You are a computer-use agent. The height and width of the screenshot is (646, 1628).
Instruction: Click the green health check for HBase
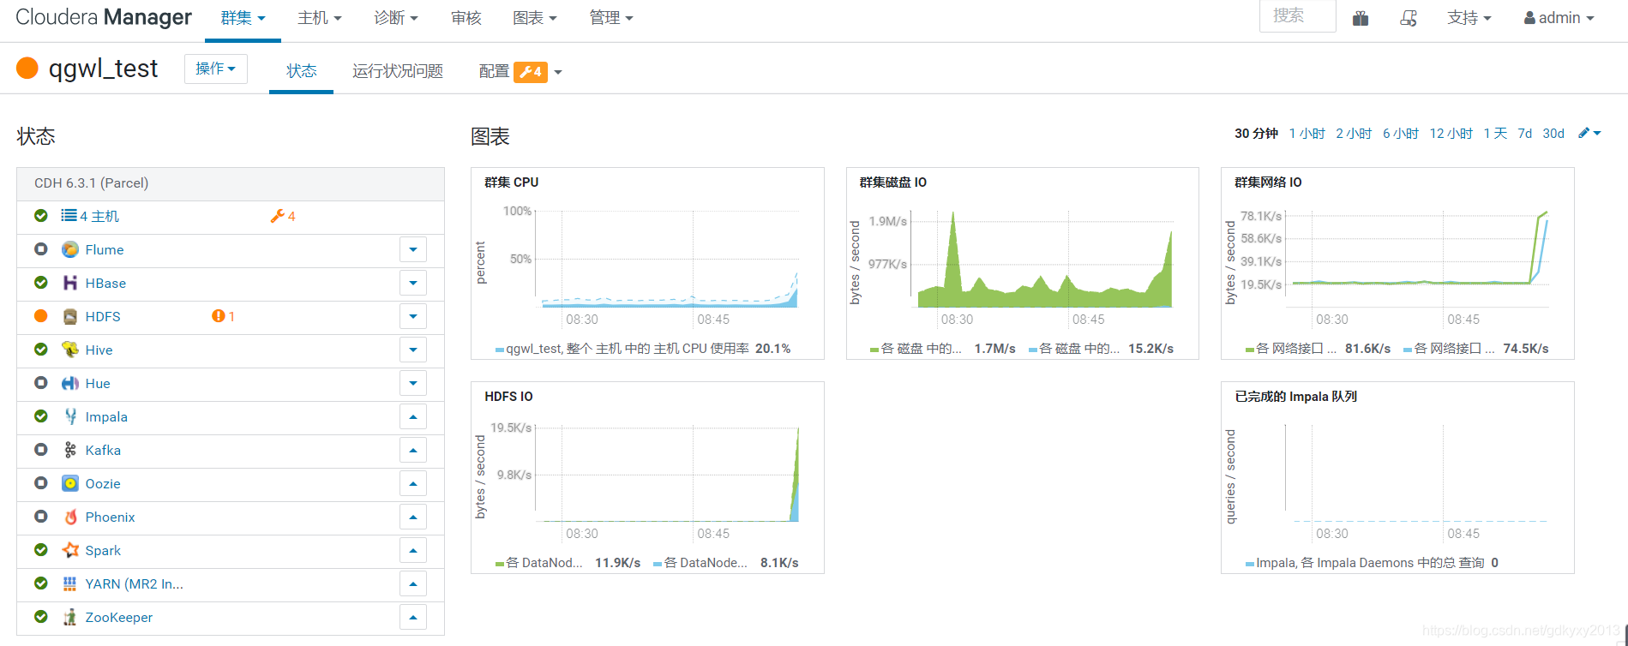pyautogui.click(x=40, y=283)
